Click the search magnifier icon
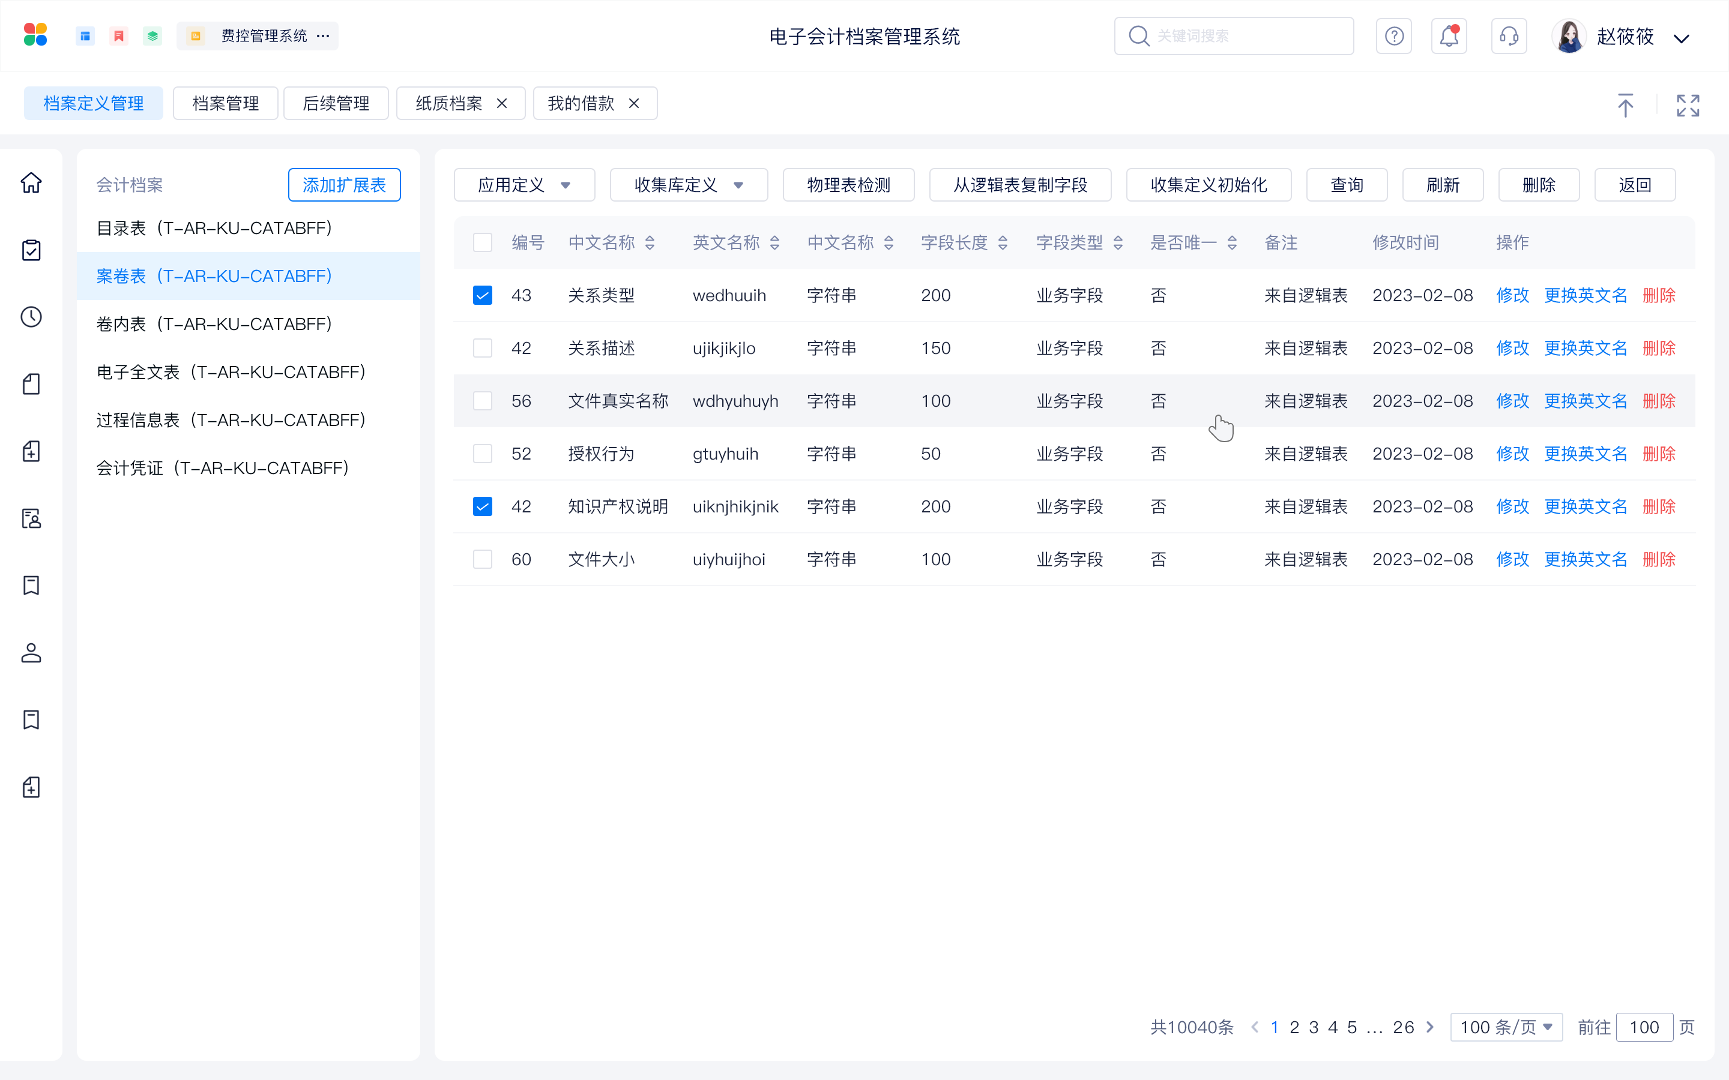 1138,36
